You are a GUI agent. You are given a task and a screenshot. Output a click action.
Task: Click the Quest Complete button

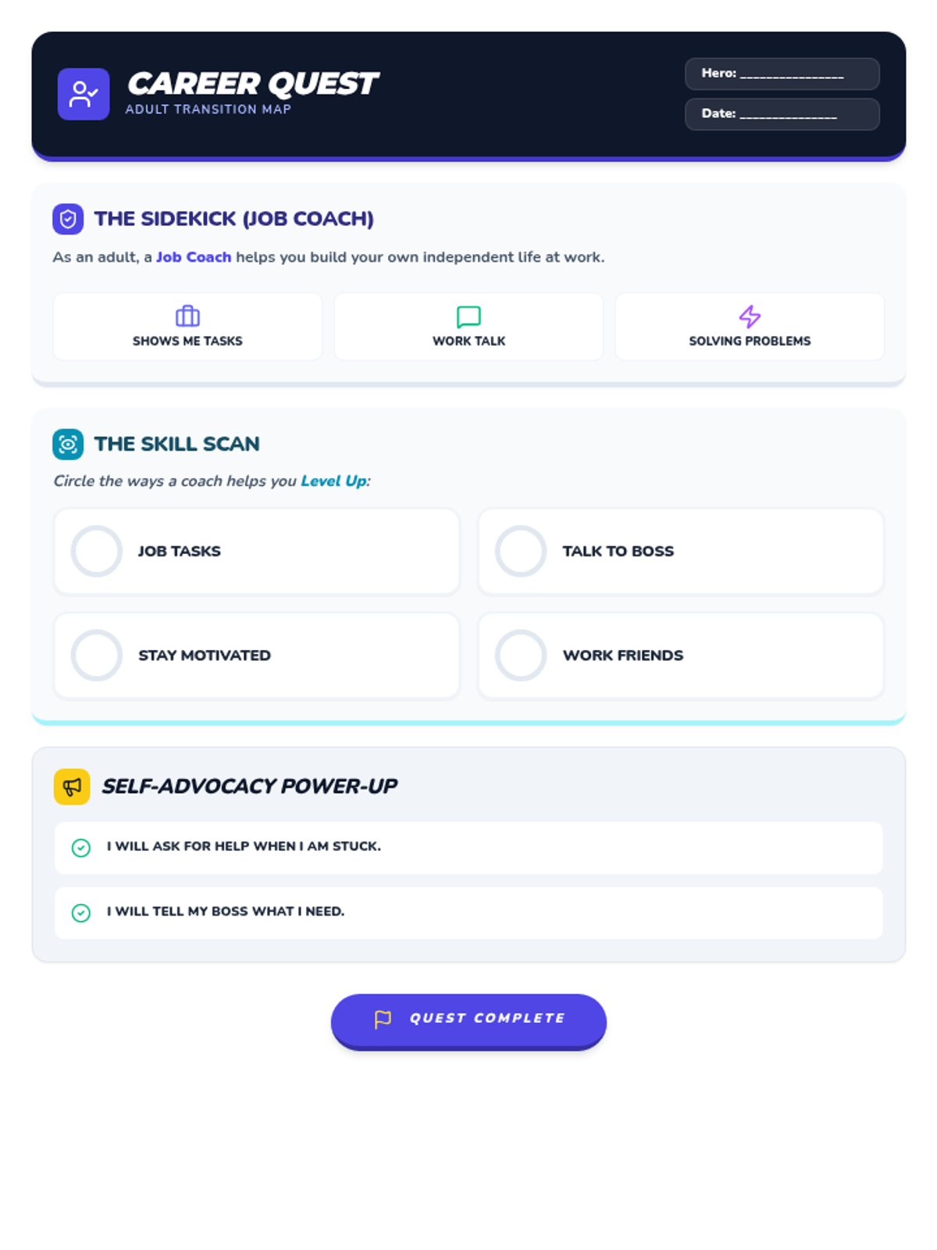[468, 1020]
